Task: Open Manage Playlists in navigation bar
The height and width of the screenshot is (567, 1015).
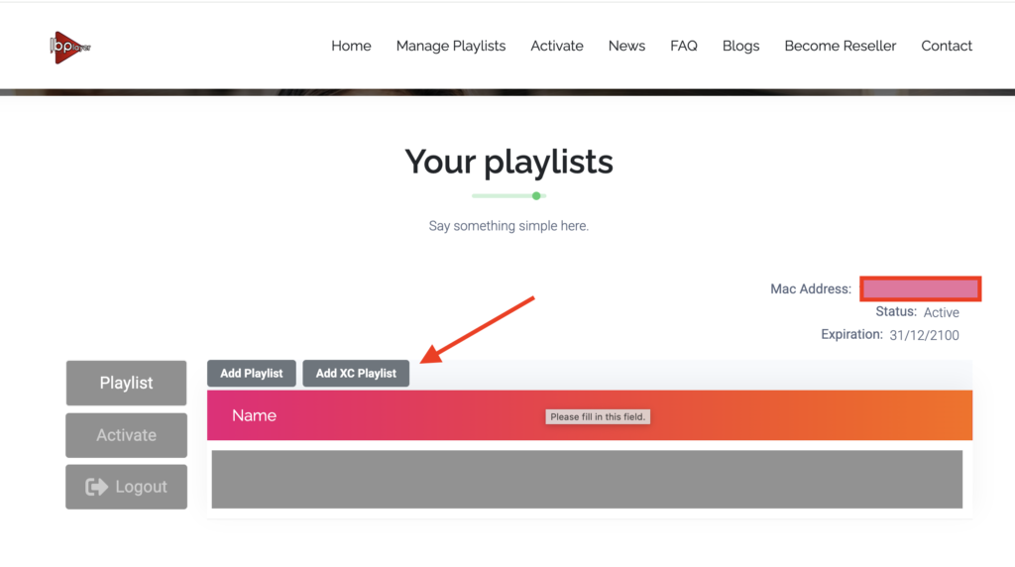Action: [x=450, y=46]
